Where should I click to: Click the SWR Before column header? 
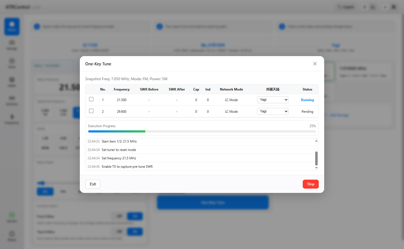[149, 89]
